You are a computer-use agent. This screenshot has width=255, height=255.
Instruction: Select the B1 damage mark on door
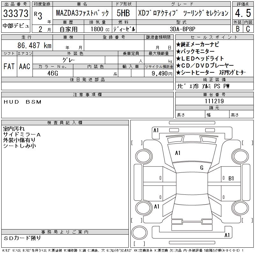click(231, 178)
